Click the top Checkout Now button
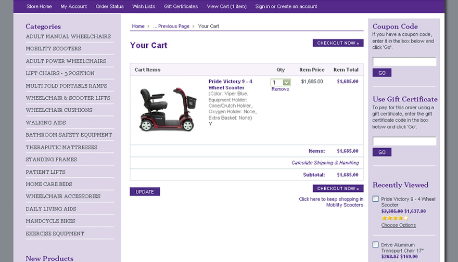The height and width of the screenshot is (262, 458). [x=338, y=43]
